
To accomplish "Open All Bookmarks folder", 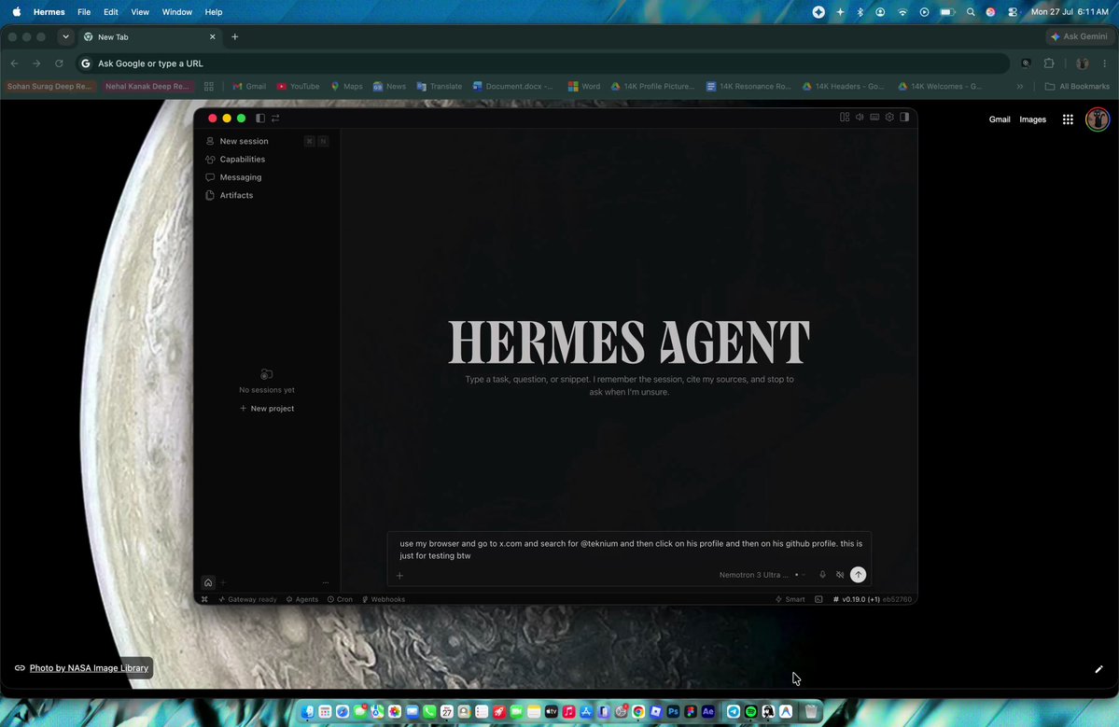I will coord(1077,87).
